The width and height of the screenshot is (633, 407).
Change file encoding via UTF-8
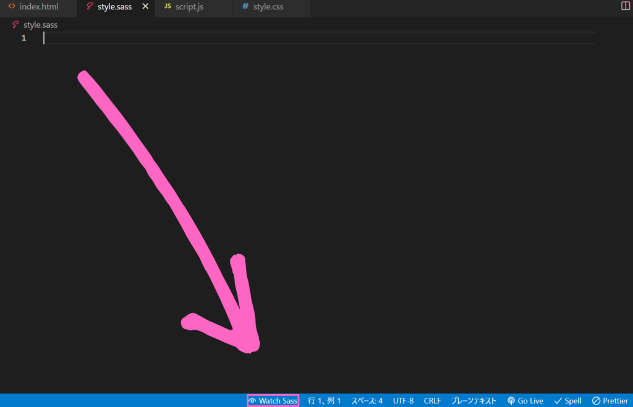(x=403, y=401)
